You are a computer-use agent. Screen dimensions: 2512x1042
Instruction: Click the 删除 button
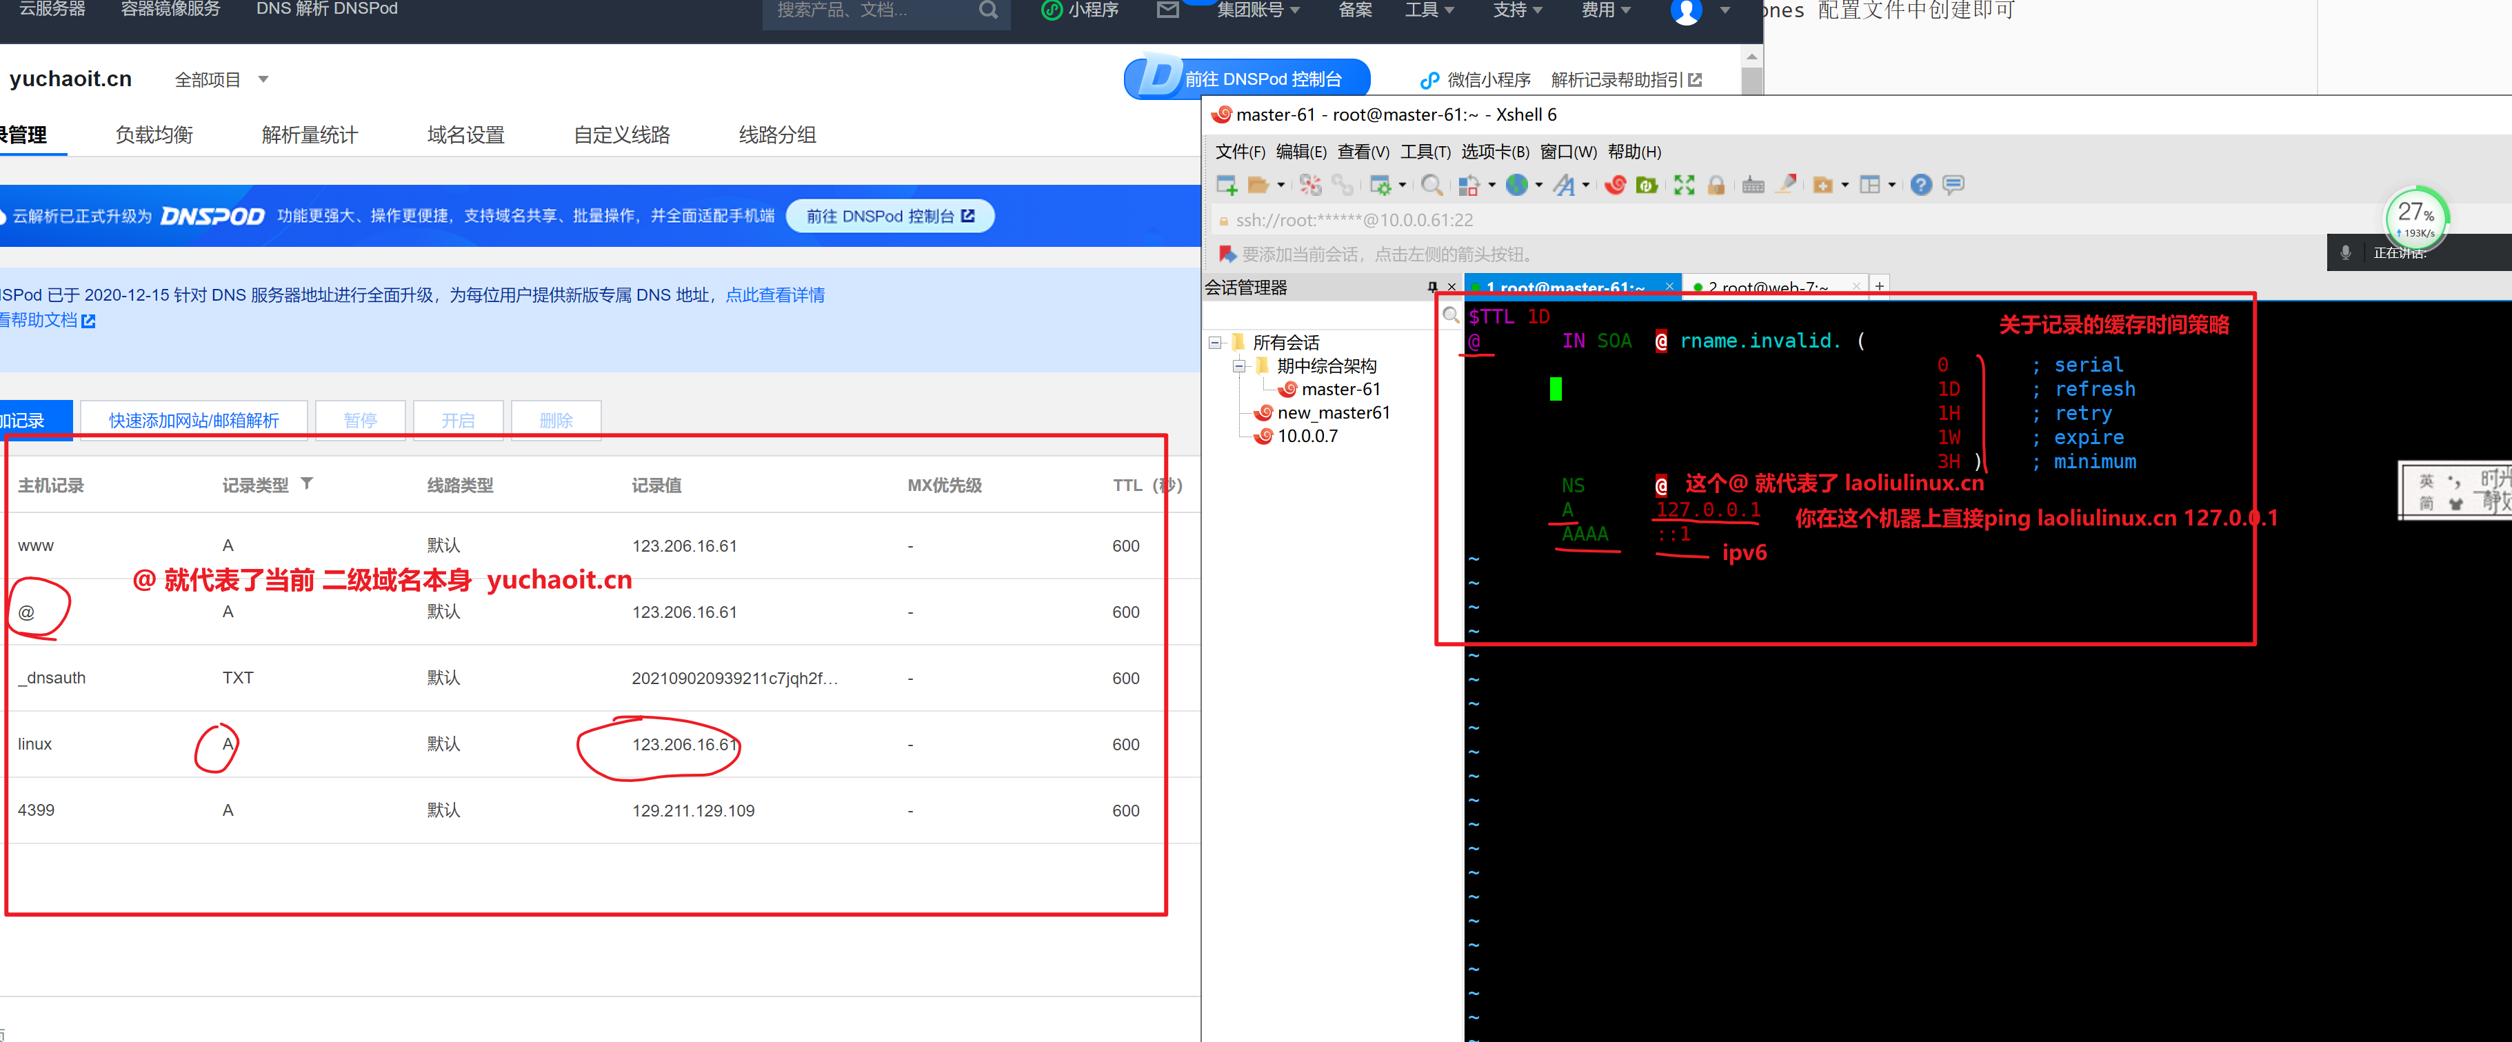point(556,421)
